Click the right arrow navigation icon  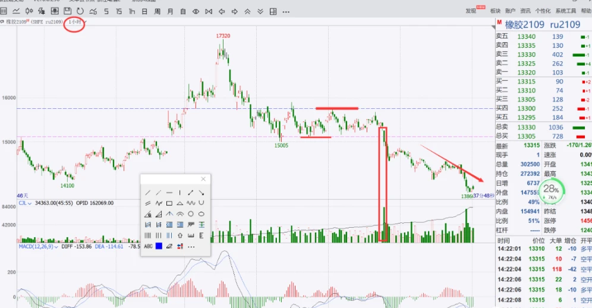(234, 12)
